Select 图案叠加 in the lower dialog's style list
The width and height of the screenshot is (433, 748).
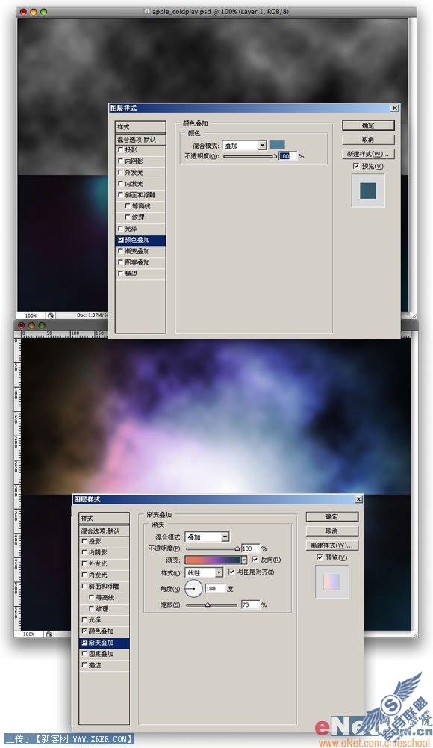point(104,654)
